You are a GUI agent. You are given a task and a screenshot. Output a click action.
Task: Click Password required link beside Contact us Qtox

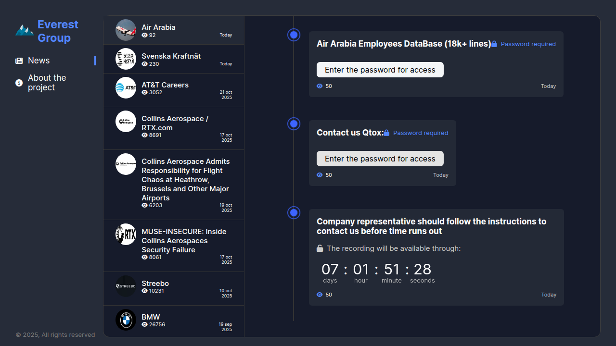[x=420, y=133]
